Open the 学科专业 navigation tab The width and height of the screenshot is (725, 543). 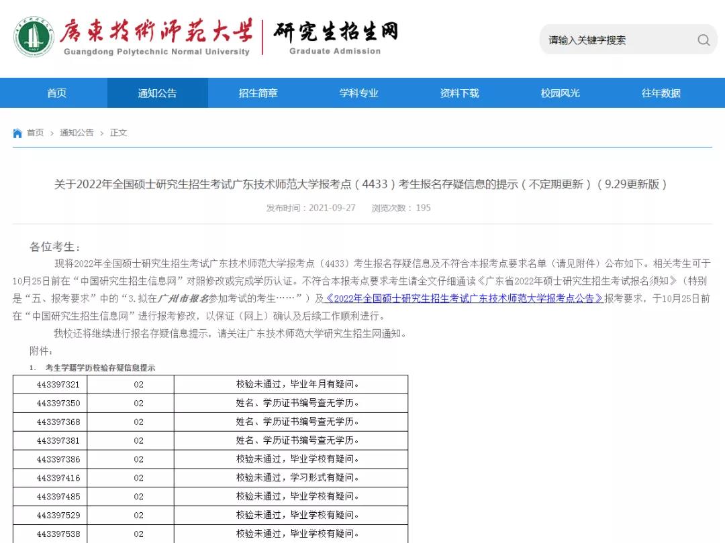pos(358,93)
